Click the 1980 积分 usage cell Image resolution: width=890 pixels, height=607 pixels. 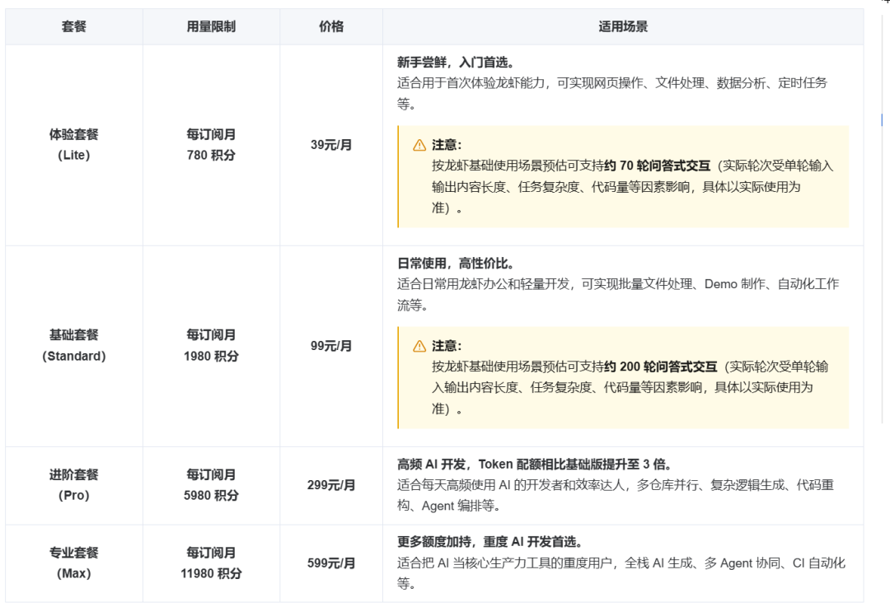click(x=211, y=345)
